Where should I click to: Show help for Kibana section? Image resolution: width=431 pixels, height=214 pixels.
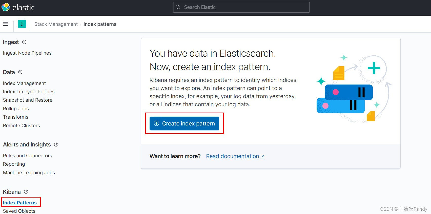tap(26, 192)
